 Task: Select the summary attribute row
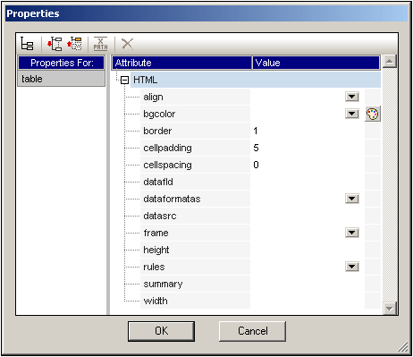click(x=195, y=284)
